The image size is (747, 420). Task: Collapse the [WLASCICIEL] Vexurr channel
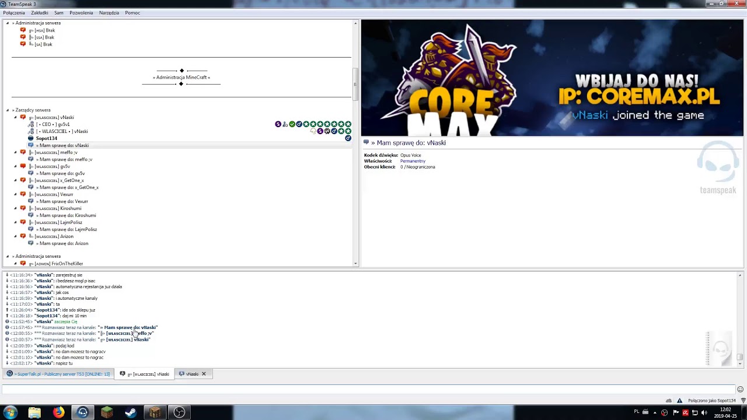16,194
